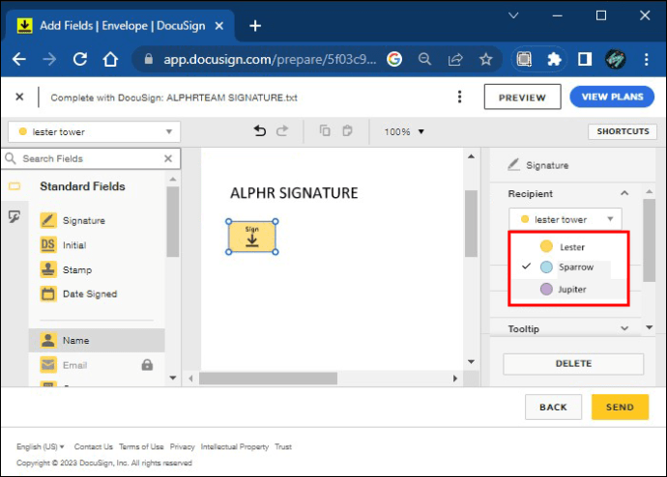The height and width of the screenshot is (477, 667).
Task: Expand the Tooltip section
Action: pyautogui.click(x=624, y=328)
